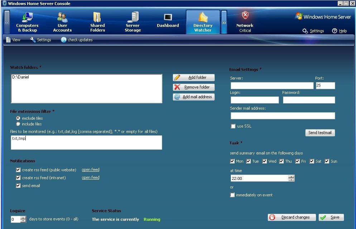The width and height of the screenshot is (356, 229).
Task: Click the Discard changes button
Action: pyautogui.click(x=292, y=218)
